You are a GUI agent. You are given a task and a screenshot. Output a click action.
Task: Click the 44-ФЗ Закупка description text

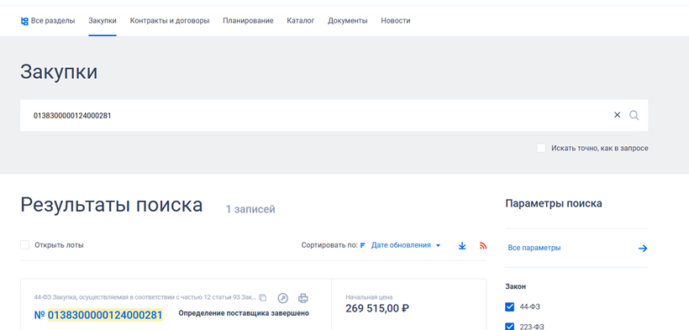(145, 297)
